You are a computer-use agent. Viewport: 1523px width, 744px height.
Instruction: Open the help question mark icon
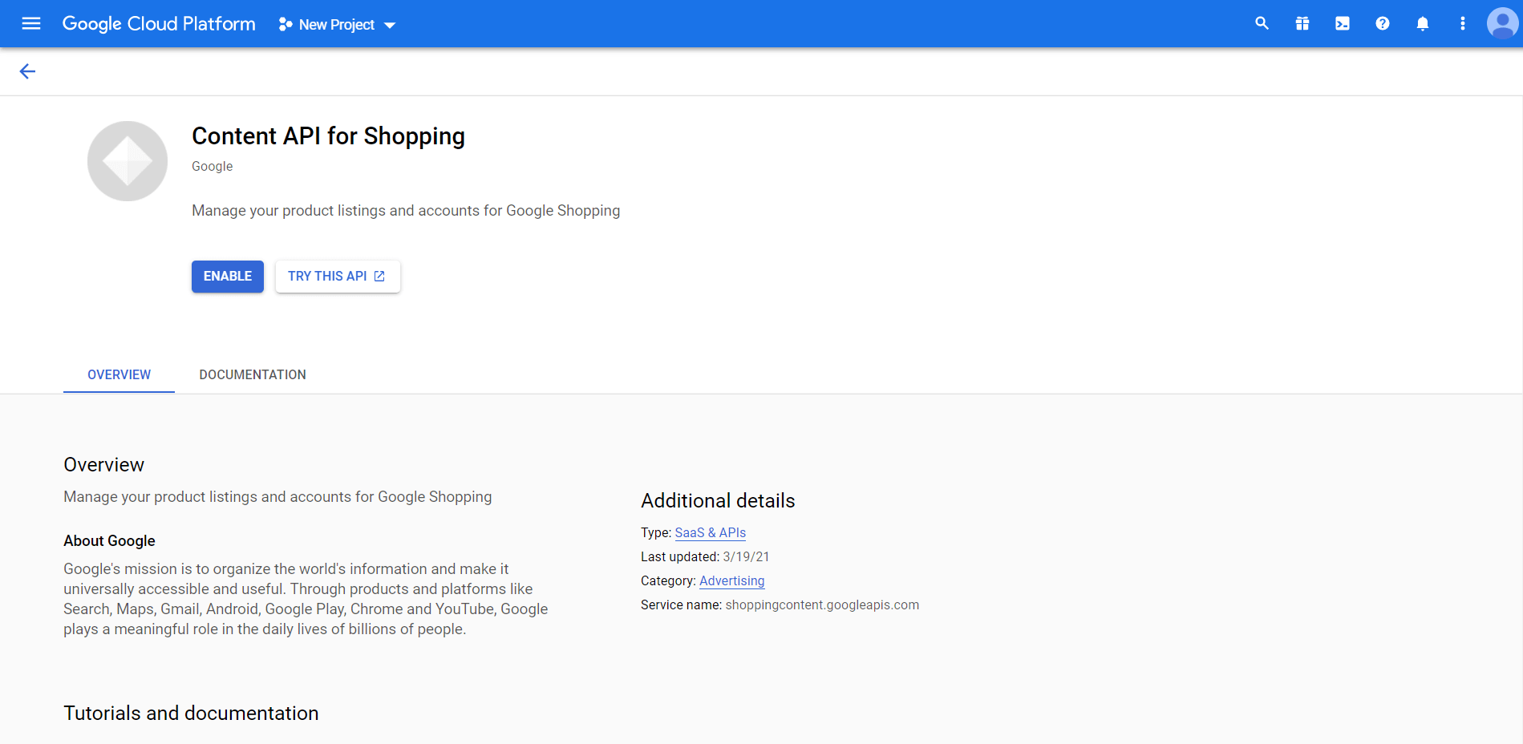[x=1383, y=24]
